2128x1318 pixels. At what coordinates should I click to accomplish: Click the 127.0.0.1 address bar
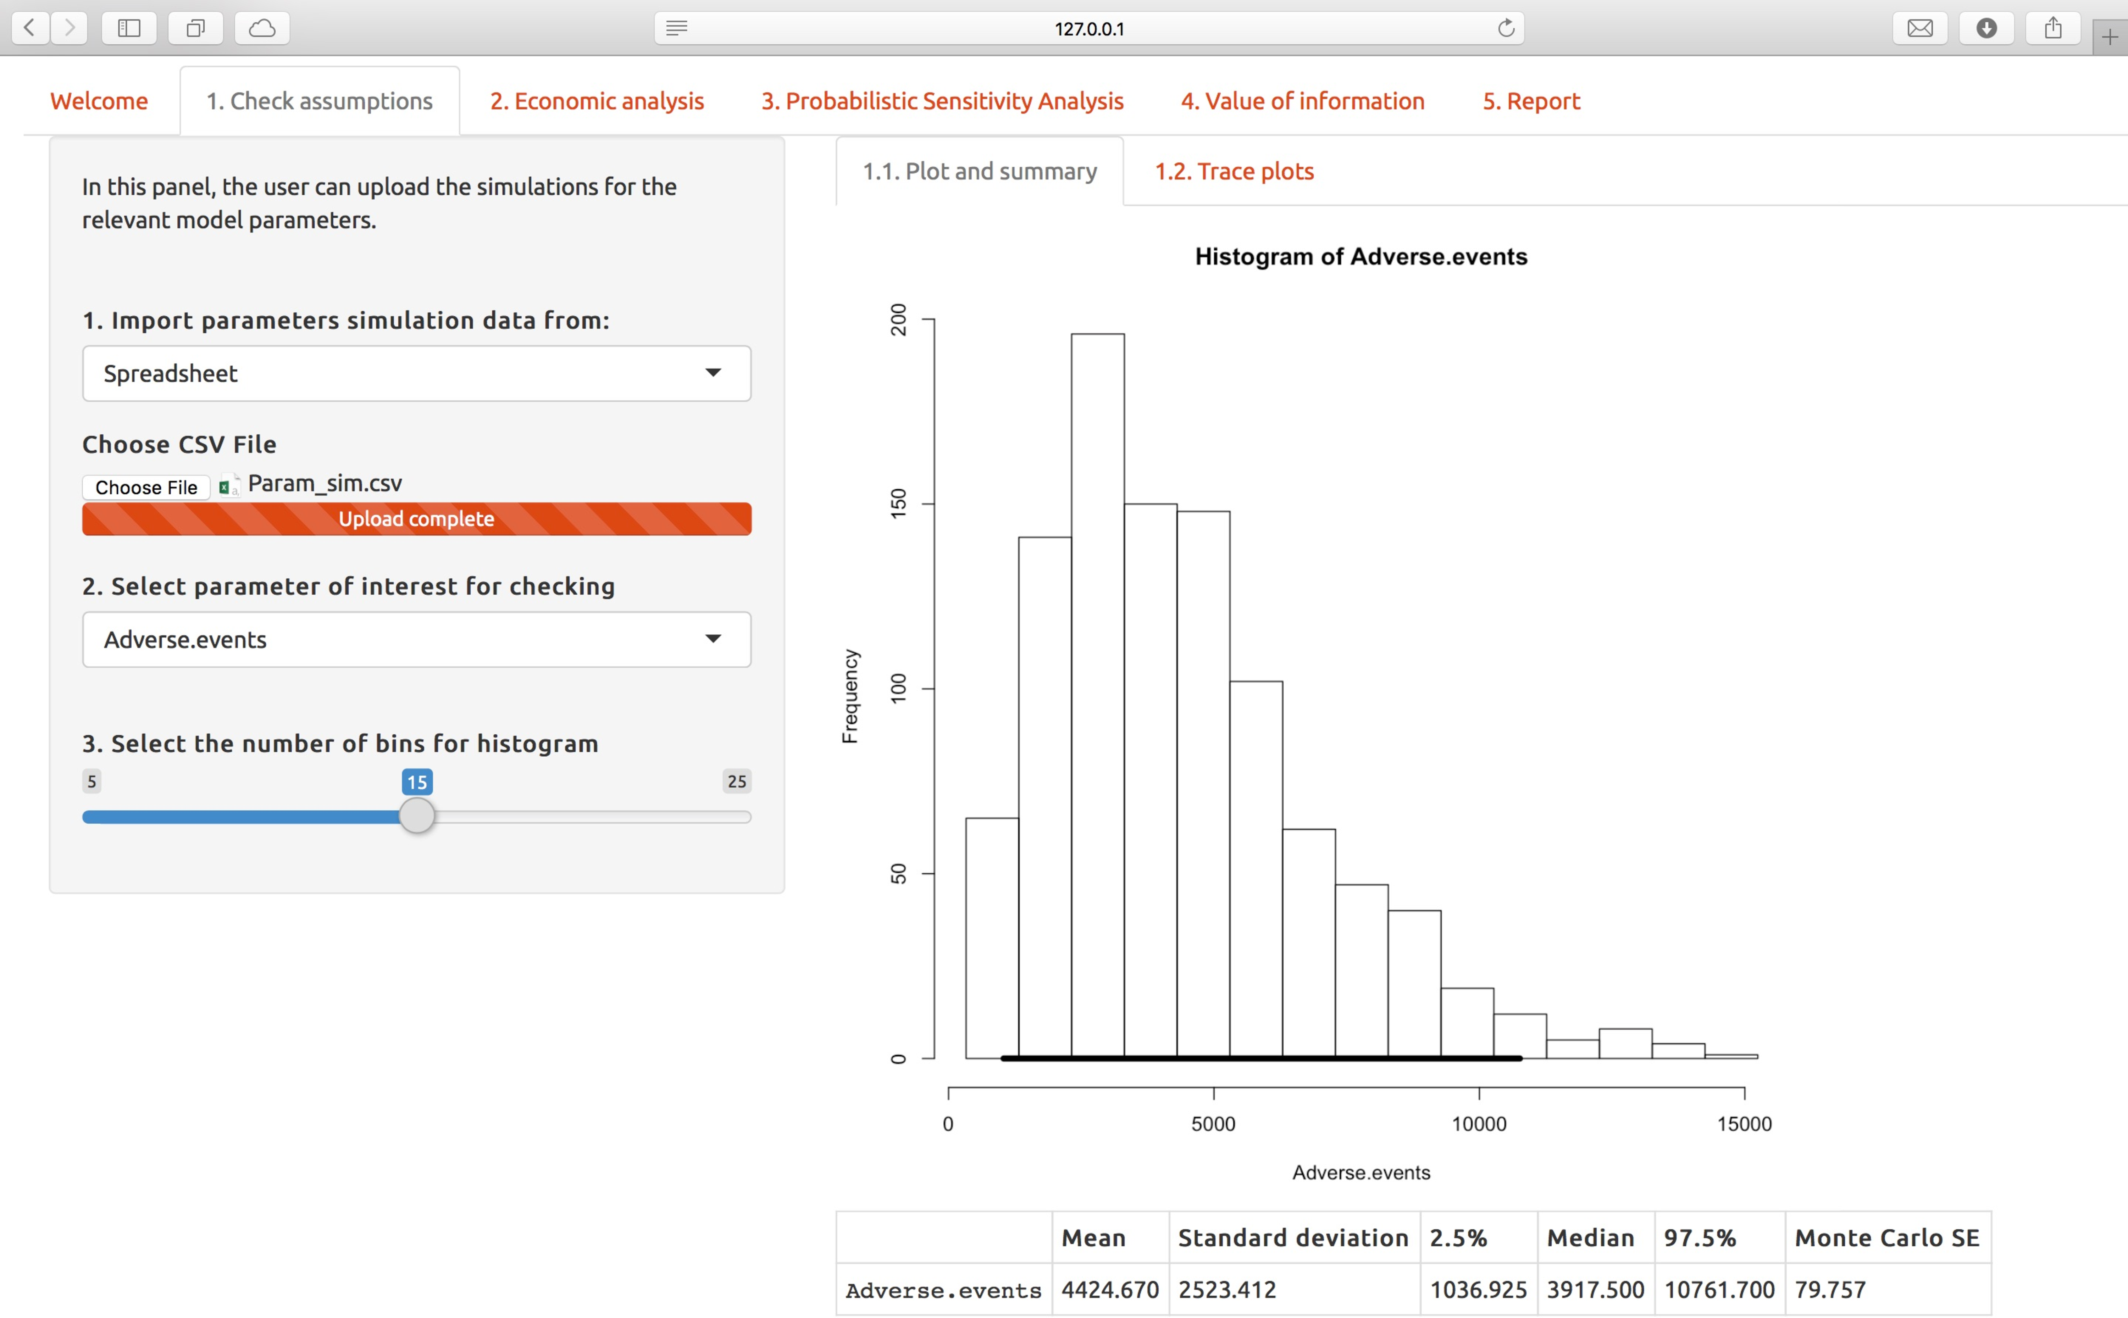1088,28
